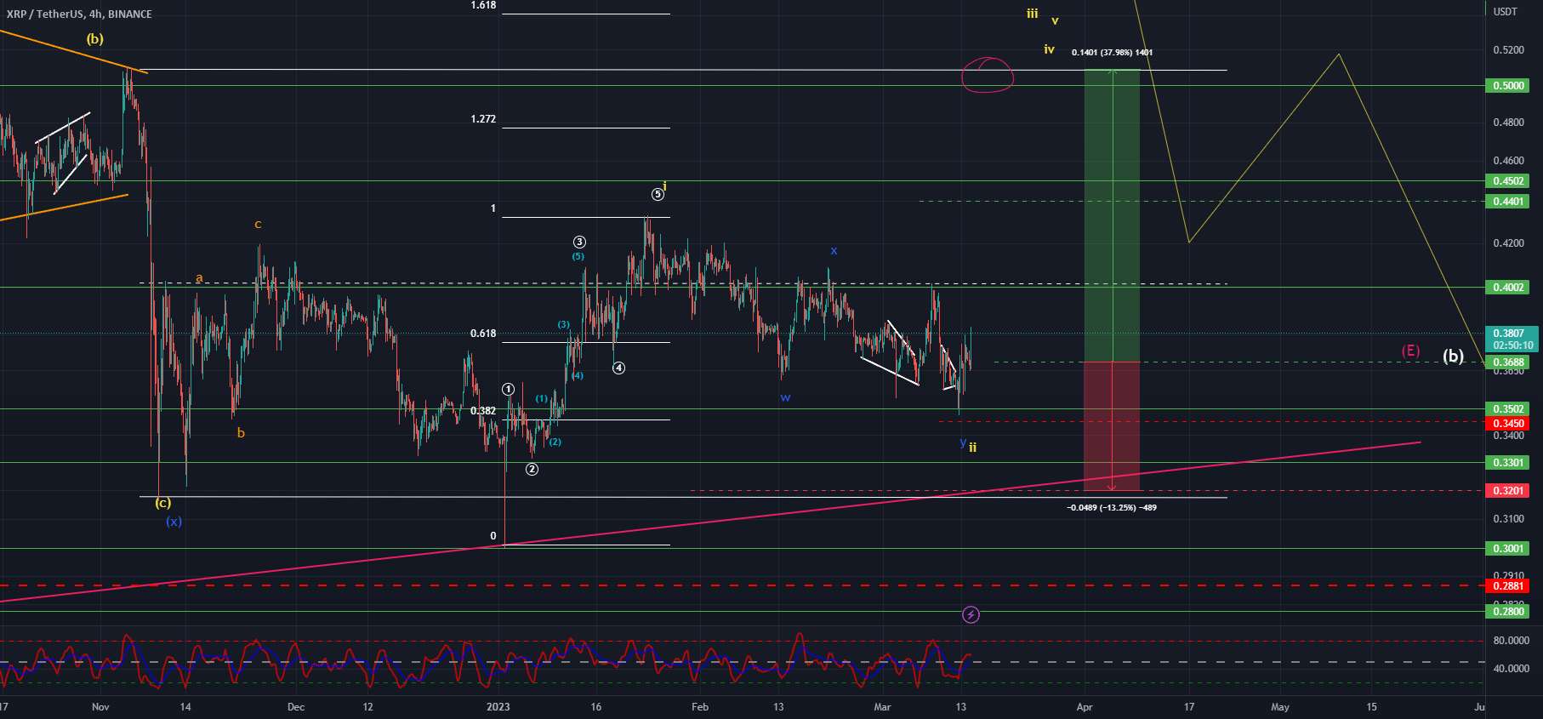Select the current price label 0.3807
This screenshot has height=719, width=1543.
(x=1510, y=334)
